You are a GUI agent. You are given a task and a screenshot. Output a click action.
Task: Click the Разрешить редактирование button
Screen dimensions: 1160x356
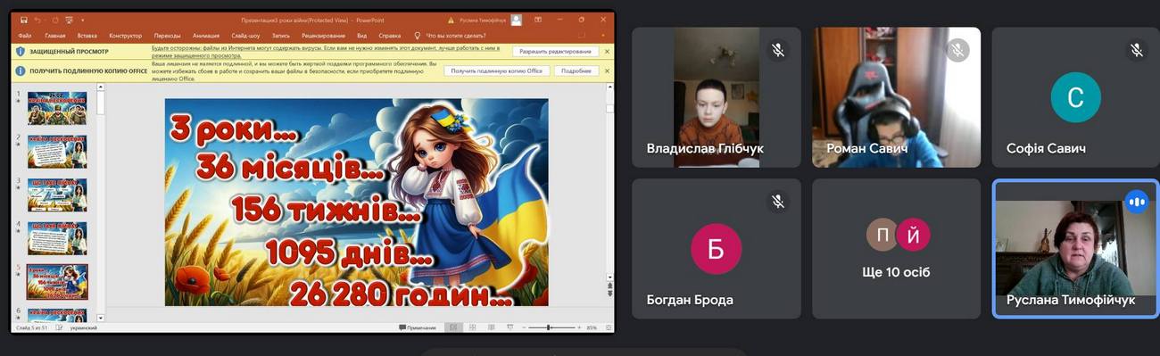[556, 51]
